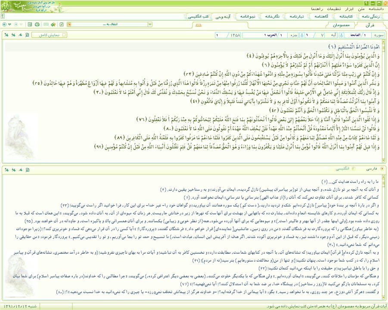Open the 'تنظیمات' menu
Image resolution: width=388 pixels, height=310 pixels.
coord(334,9)
